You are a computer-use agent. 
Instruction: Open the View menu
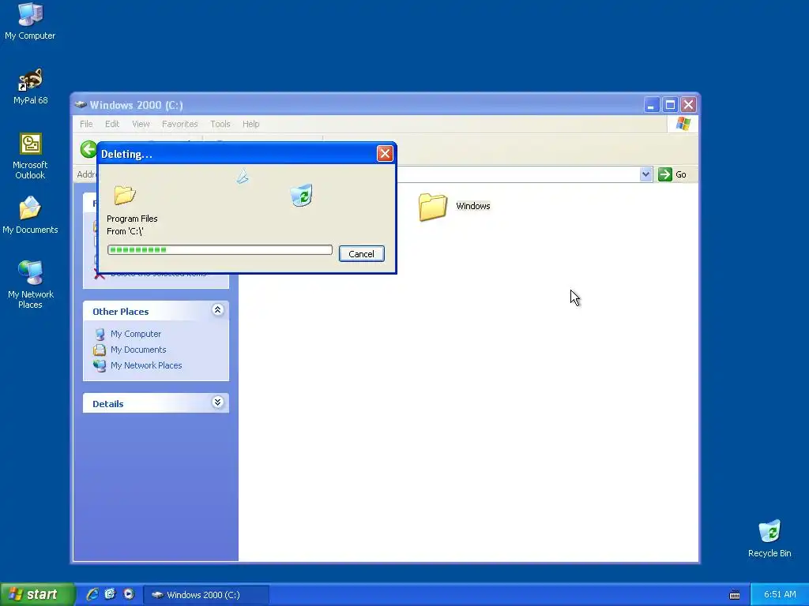141,124
